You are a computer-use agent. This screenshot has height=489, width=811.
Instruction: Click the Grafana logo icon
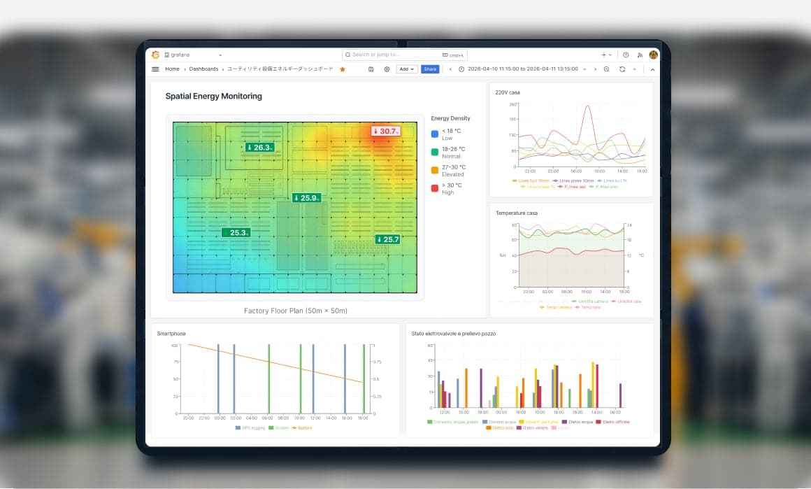pyautogui.click(x=155, y=55)
